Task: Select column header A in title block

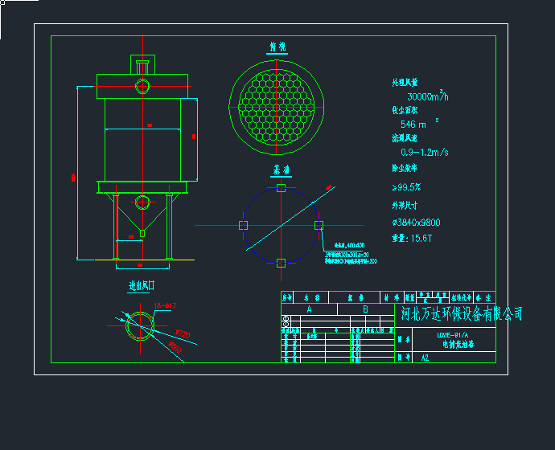Action: [309, 309]
